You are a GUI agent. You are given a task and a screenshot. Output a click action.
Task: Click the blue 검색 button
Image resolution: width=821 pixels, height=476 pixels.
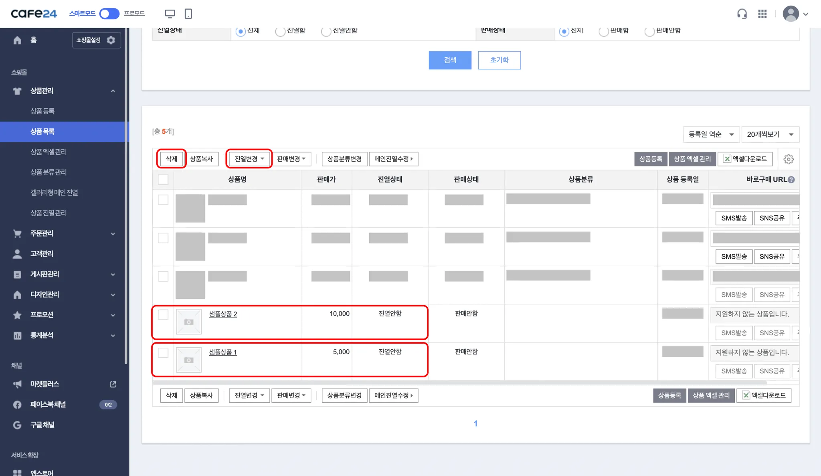[x=450, y=60]
